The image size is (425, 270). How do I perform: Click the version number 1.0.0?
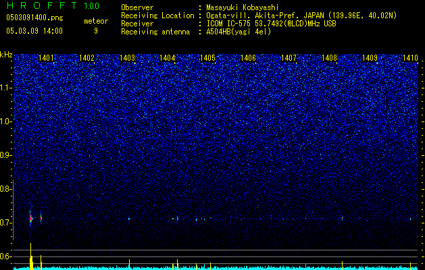point(91,6)
